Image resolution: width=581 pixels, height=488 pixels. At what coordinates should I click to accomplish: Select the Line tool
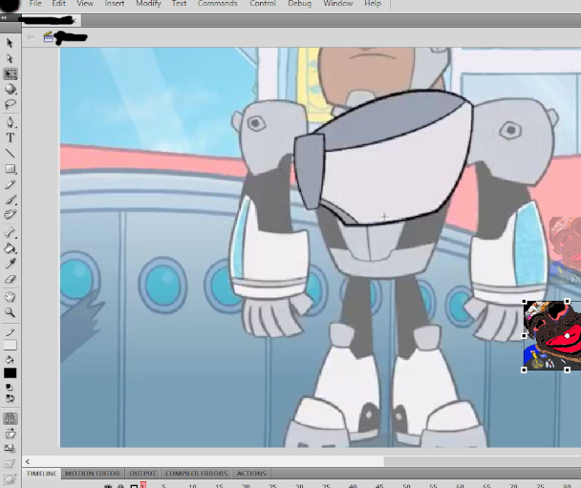11,153
